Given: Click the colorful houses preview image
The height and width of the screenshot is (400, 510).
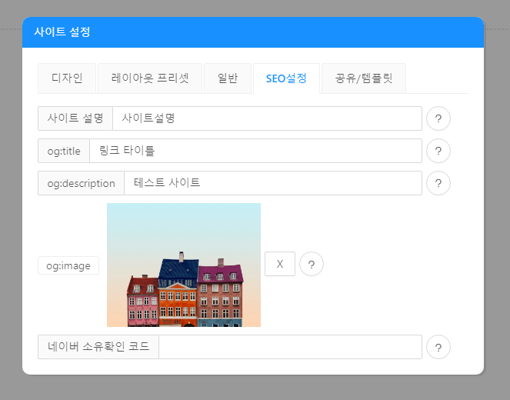Looking at the screenshot, I should (x=184, y=265).
